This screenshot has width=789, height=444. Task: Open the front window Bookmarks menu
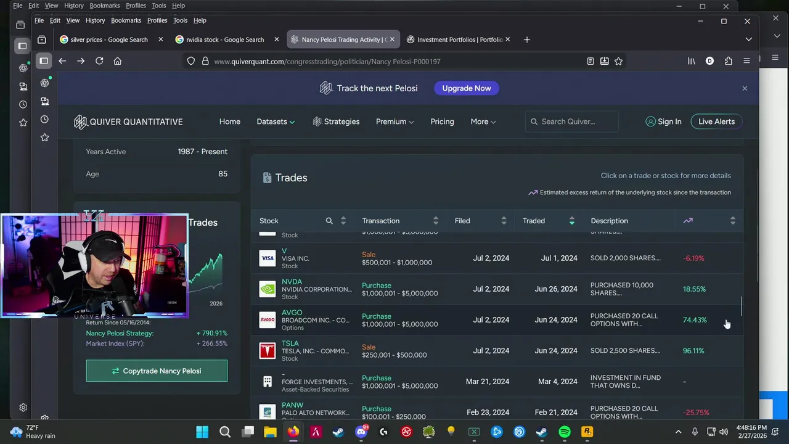(126, 20)
